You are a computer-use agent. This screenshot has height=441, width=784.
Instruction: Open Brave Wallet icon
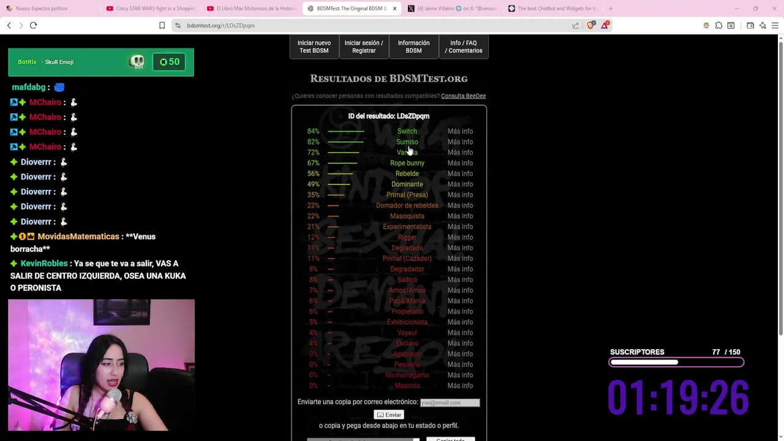tap(750, 25)
